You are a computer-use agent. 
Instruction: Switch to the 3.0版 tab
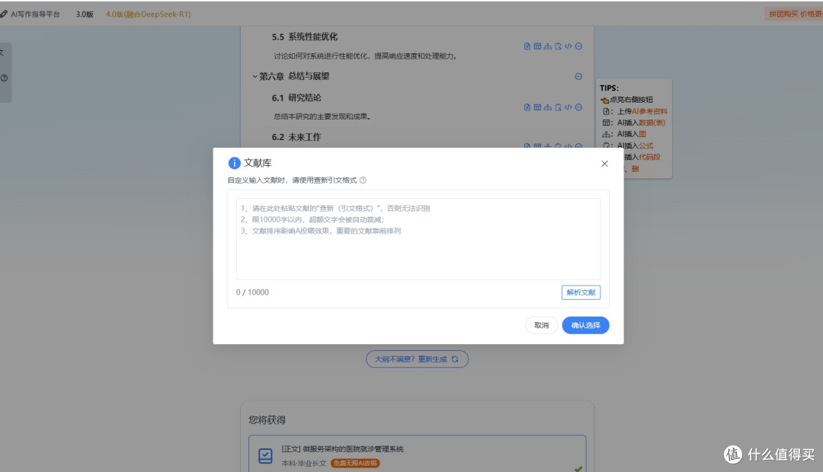pos(85,14)
